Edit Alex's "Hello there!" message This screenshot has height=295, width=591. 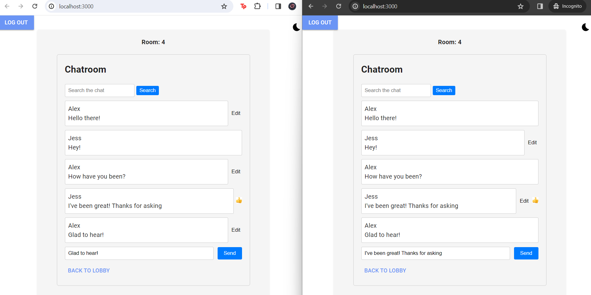point(236,113)
